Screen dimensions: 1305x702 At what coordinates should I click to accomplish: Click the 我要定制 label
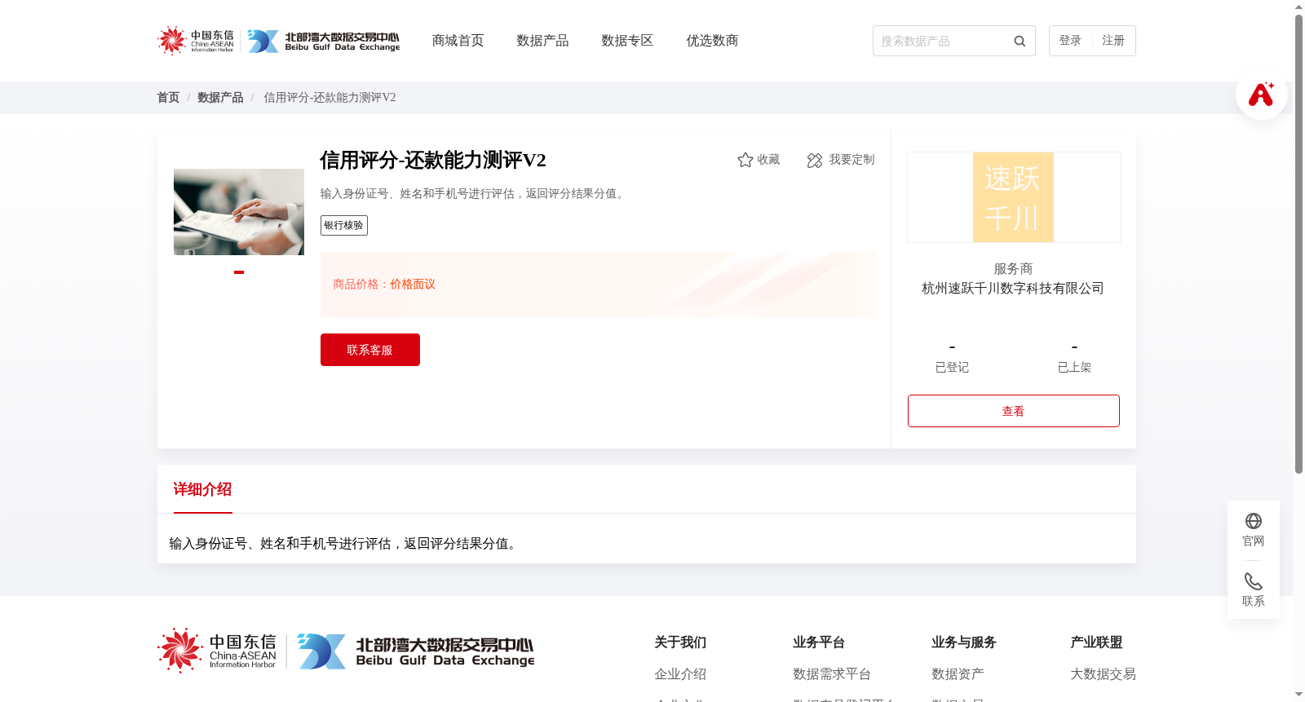(852, 160)
